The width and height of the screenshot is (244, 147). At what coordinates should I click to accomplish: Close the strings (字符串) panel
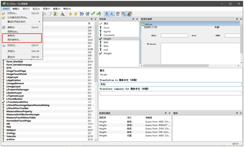tap(137, 19)
